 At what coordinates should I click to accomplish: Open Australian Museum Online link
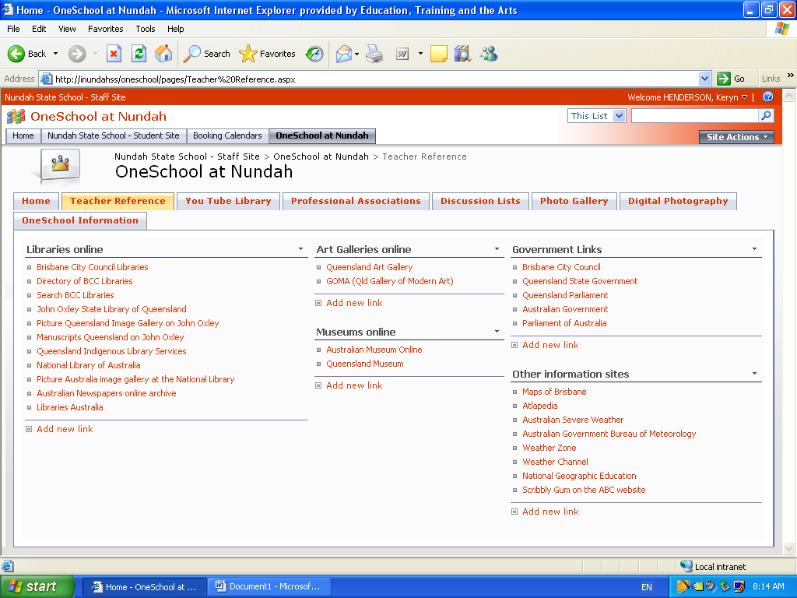(x=374, y=350)
